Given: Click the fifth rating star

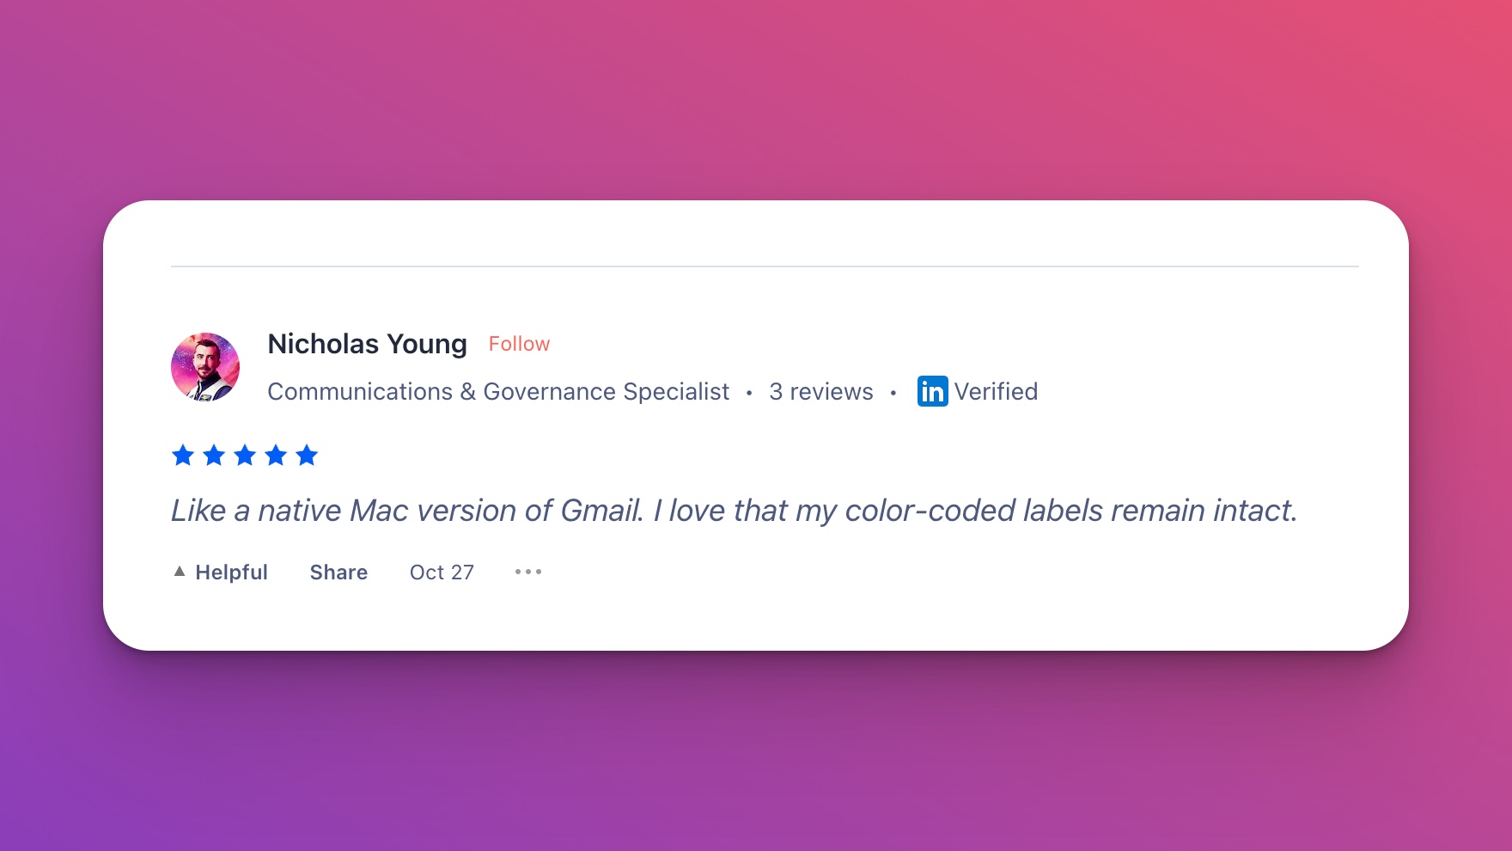Looking at the screenshot, I should pos(307,456).
